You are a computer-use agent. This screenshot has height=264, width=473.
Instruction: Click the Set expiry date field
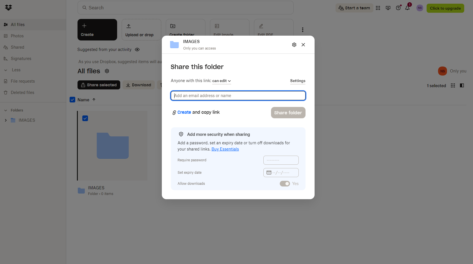(281, 173)
